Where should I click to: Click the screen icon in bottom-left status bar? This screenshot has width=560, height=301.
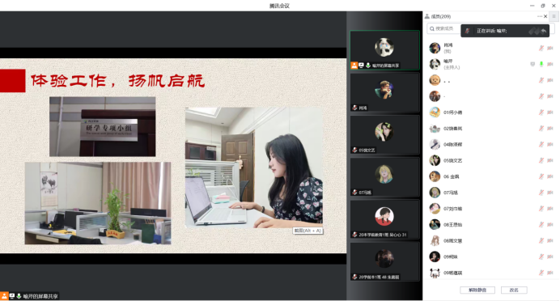click(x=12, y=296)
